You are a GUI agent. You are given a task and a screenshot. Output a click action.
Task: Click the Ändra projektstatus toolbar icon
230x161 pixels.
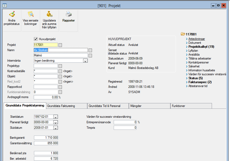pyautogui.click(x=12, y=14)
